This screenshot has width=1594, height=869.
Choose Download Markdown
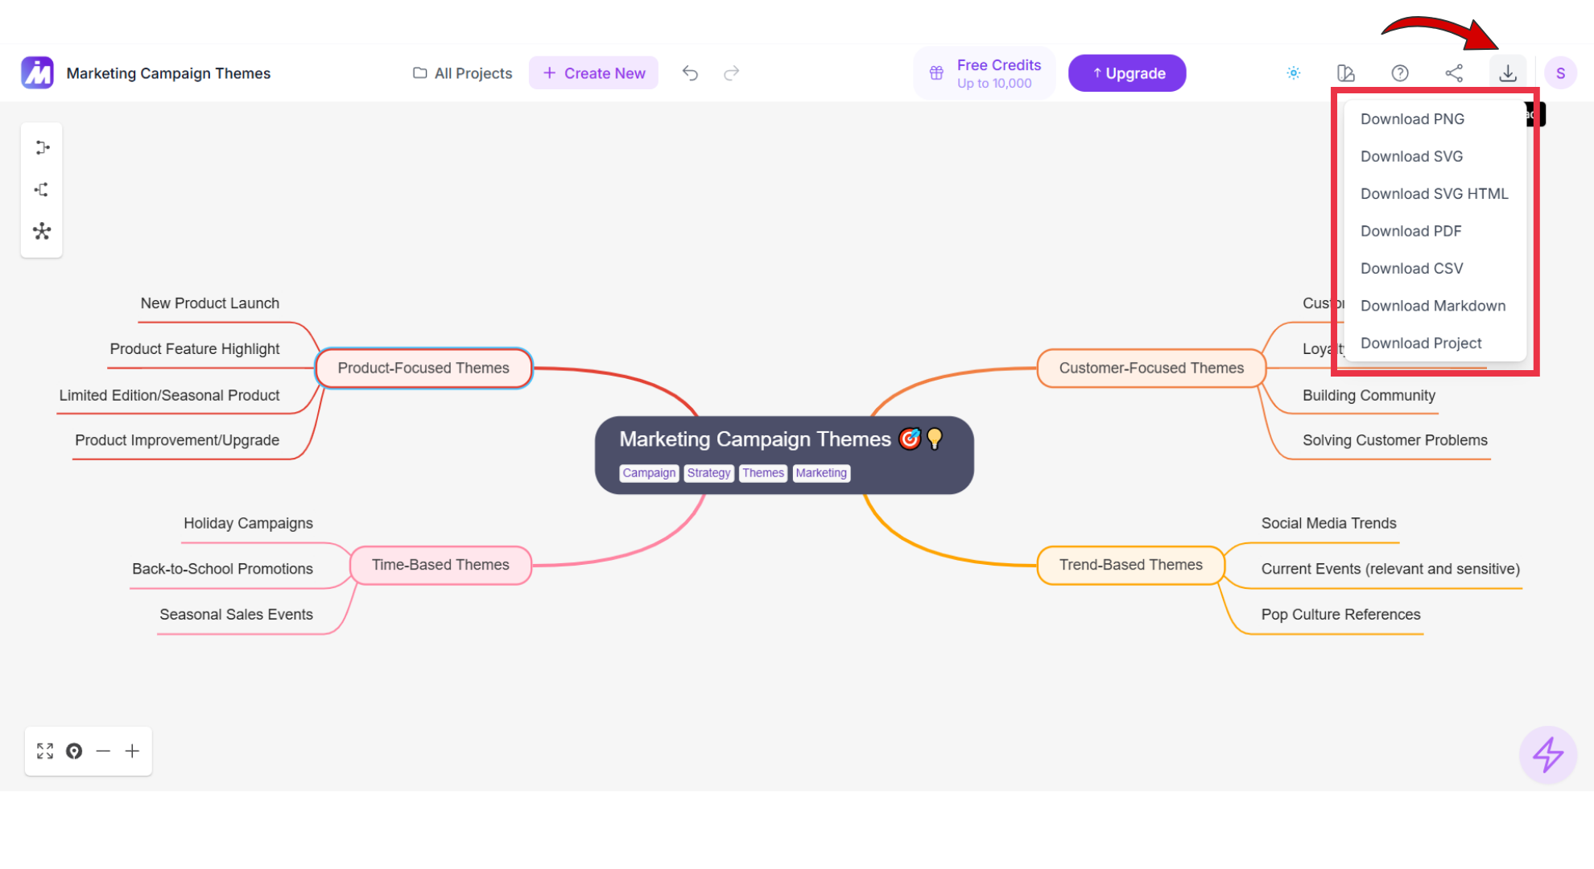[x=1435, y=306]
